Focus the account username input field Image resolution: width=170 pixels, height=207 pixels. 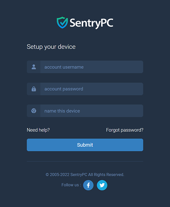pos(92,67)
